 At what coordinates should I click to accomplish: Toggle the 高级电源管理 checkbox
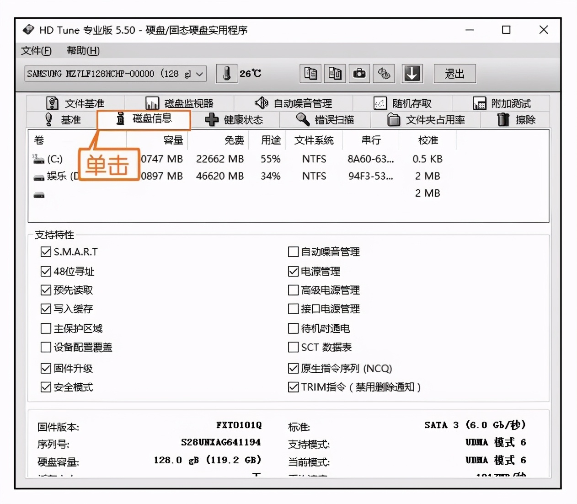click(293, 290)
